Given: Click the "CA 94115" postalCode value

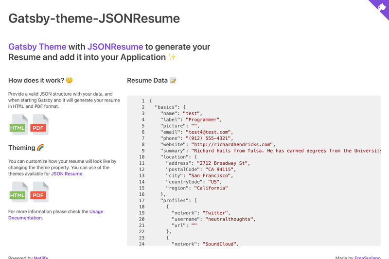Looking at the screenshot, I should [x=219, y=169].
